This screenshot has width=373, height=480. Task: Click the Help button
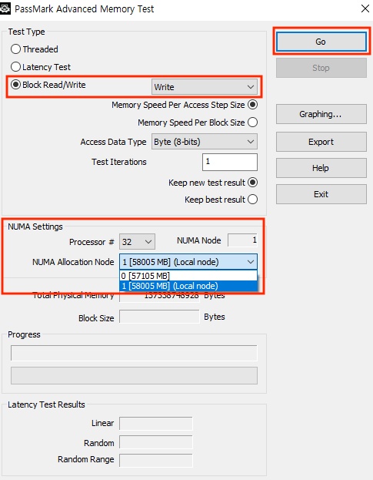tap(321, 168)
